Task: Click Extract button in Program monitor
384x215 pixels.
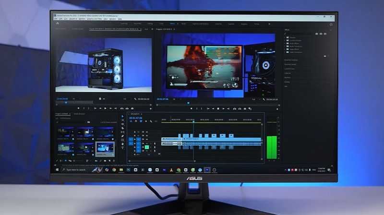Action: pyautogui.click(x=240, y=108)
